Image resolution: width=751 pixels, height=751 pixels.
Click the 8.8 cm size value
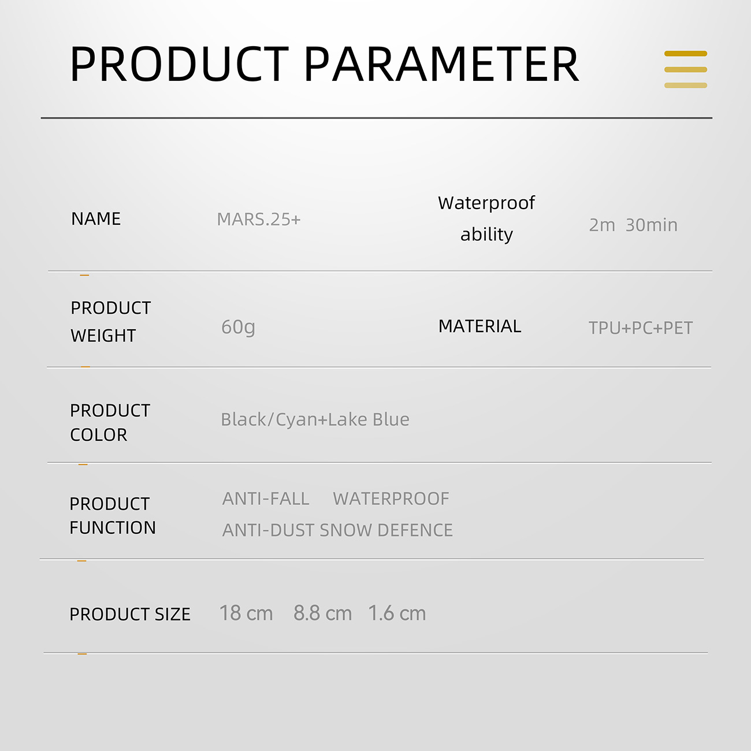click(x=322, y=614)
